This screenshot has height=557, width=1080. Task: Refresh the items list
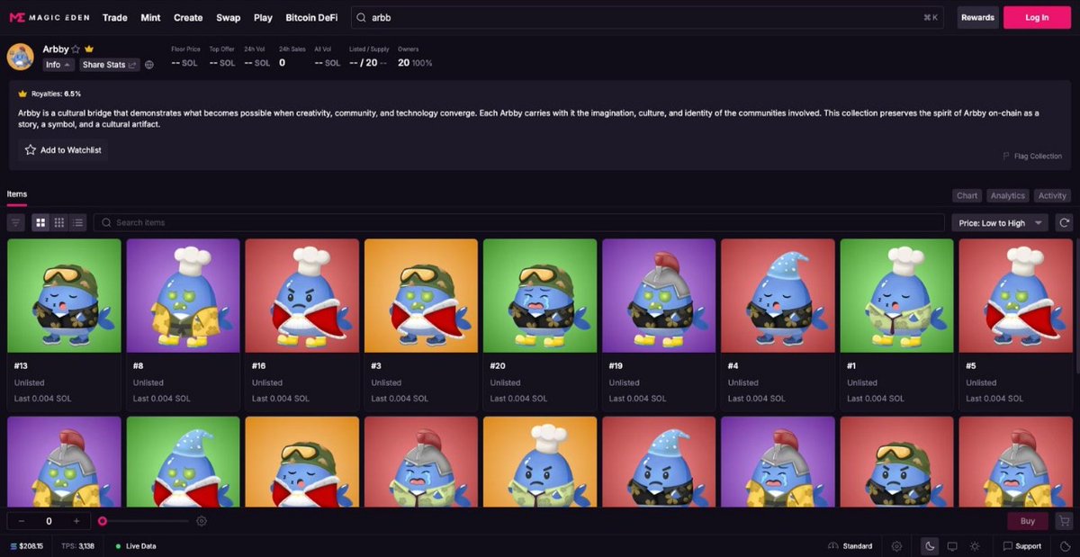tap(1065, 222)
